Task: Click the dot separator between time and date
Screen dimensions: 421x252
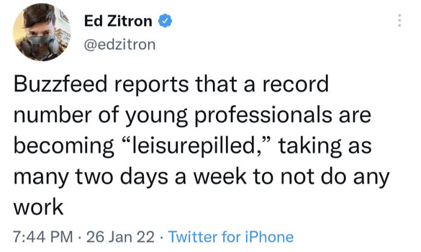Action: click(x=79, y=236)
